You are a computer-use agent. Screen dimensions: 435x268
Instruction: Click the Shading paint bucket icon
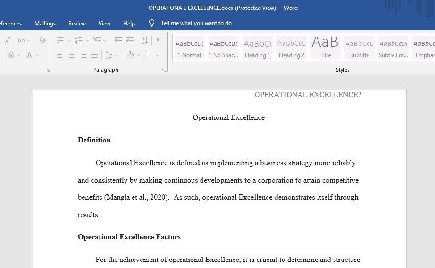(130, 55)
